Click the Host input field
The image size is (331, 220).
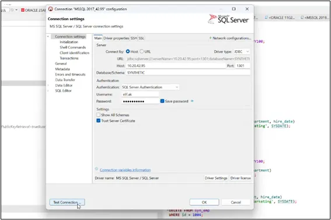point(176,66)
